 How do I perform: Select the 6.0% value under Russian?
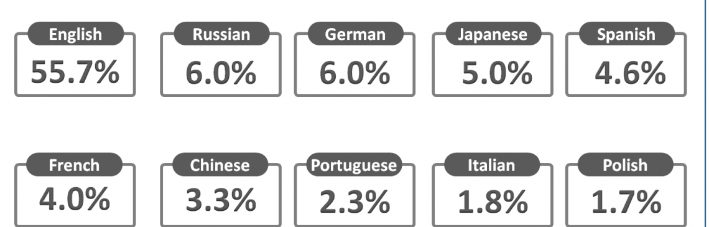[221, 73]
